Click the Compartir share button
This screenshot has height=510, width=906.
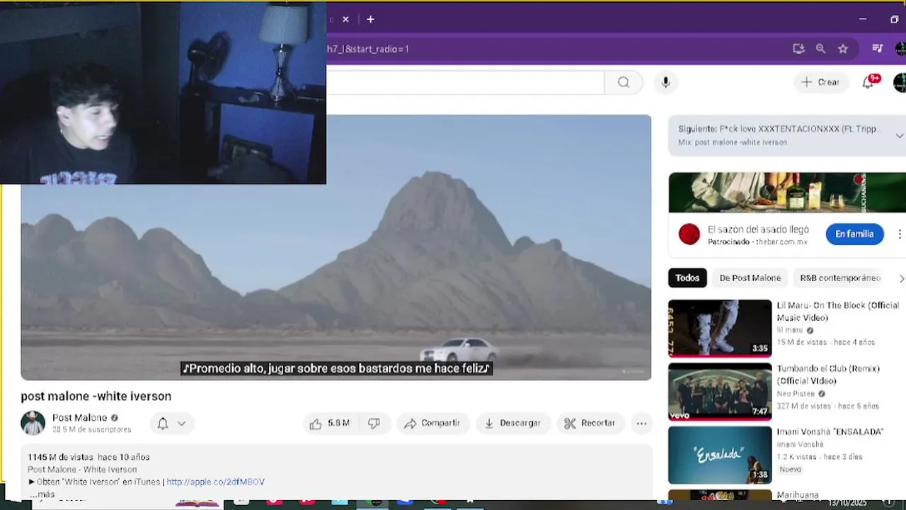[432, 424]
